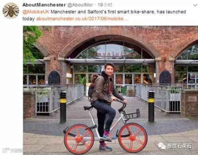The width and height of the screenshot is (198, 155).
Task: Open the @AboutMcr handle
Action: pos(80,5)
